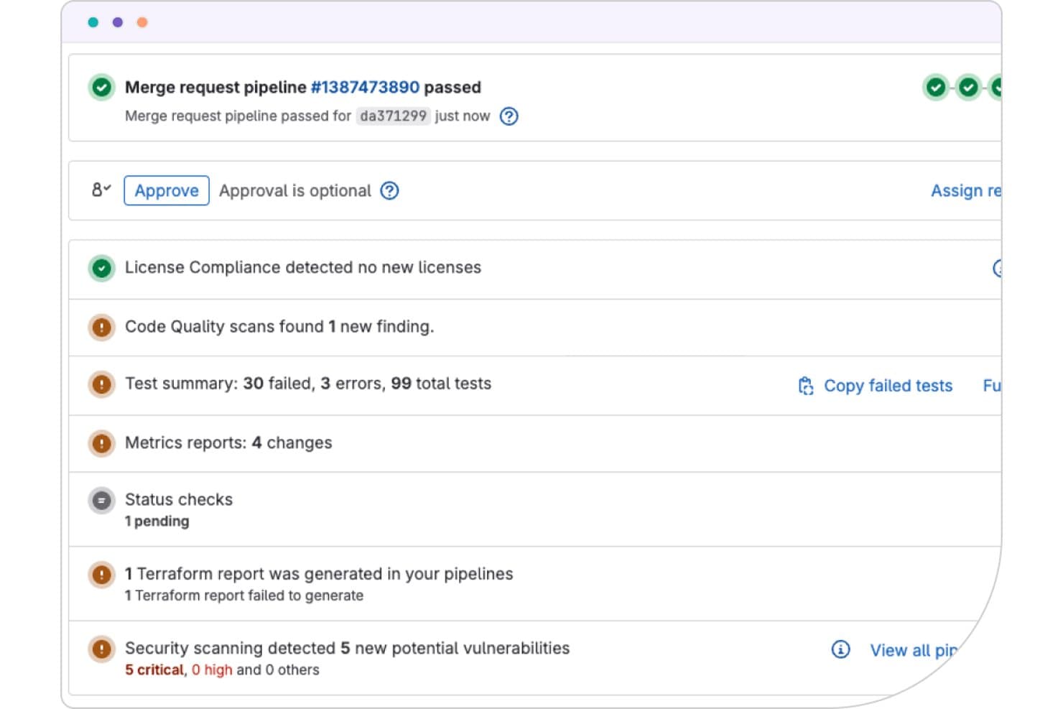The height and width of the screenshot is (709, 1063).
Task: Click the green passed pipeline status icon
Action: [102, 87]
